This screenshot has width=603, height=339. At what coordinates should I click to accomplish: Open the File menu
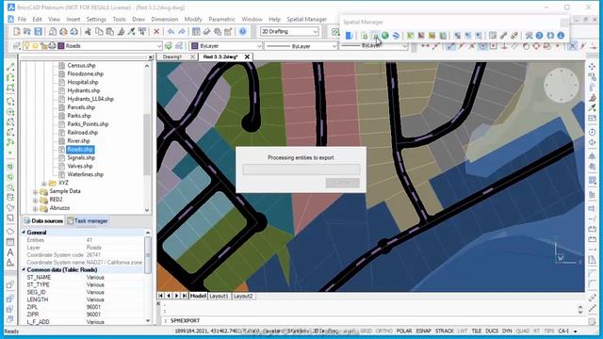22,19
